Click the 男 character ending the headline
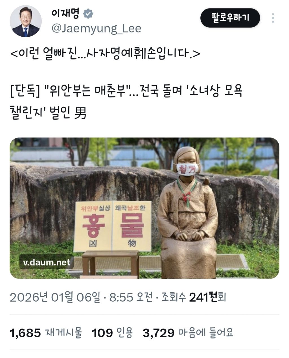Viewport: 289px width, 358px height. [x=80, y=113]
